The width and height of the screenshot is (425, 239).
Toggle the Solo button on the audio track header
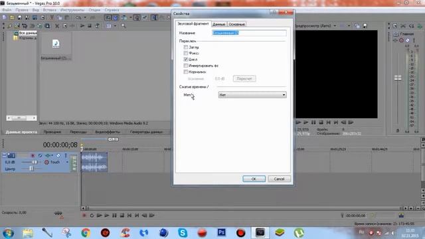point(65,155)
